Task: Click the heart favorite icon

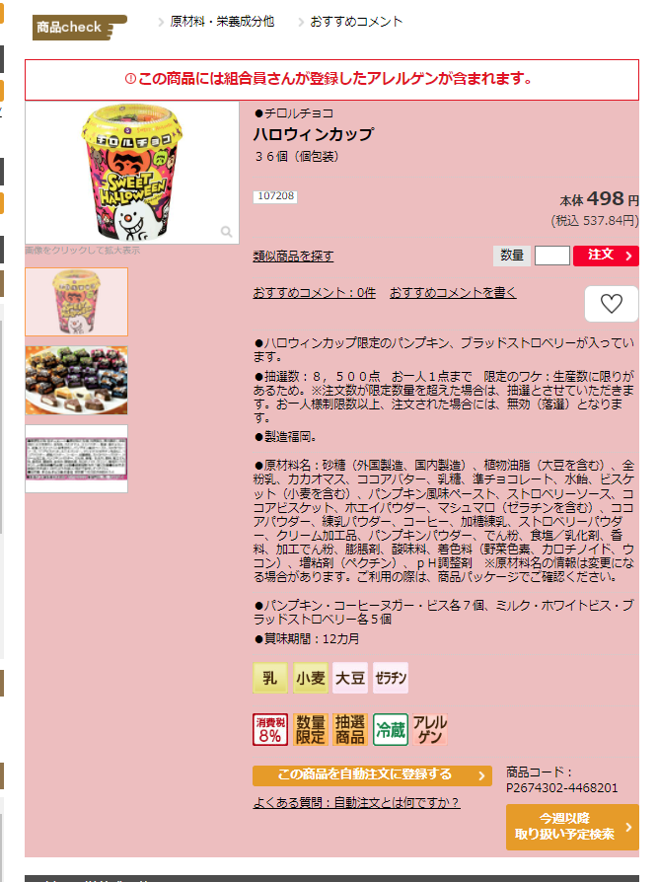Action: pyautogui.click(x=612, y=304)
